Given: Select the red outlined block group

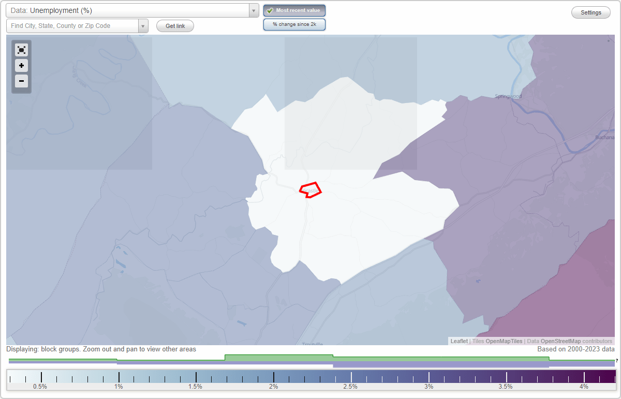Looking at the screenshot, I should (309, 189).
